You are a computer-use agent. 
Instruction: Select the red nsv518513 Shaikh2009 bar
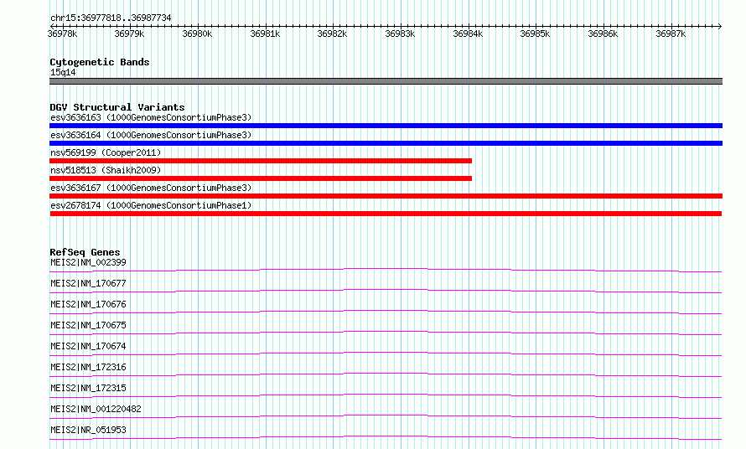tap(261, 178)
